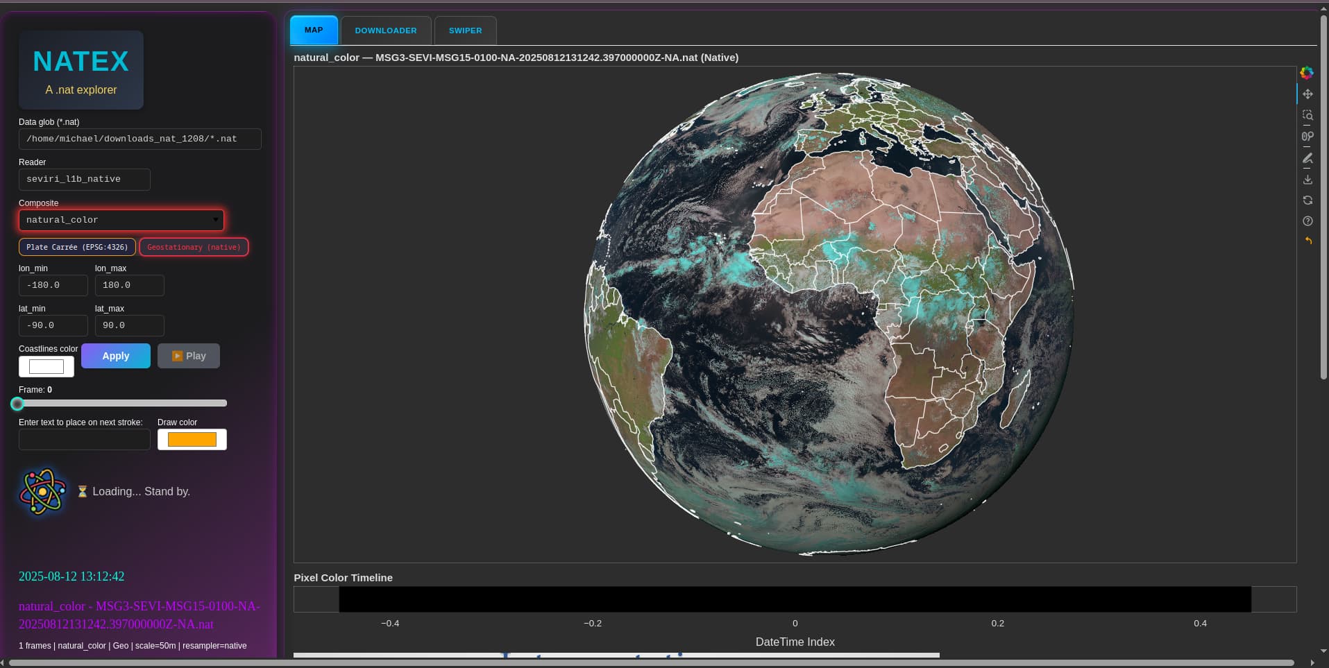Click the Save plot icon
This screenshot has height=668, width=1329.
[x=1307, y=180]
